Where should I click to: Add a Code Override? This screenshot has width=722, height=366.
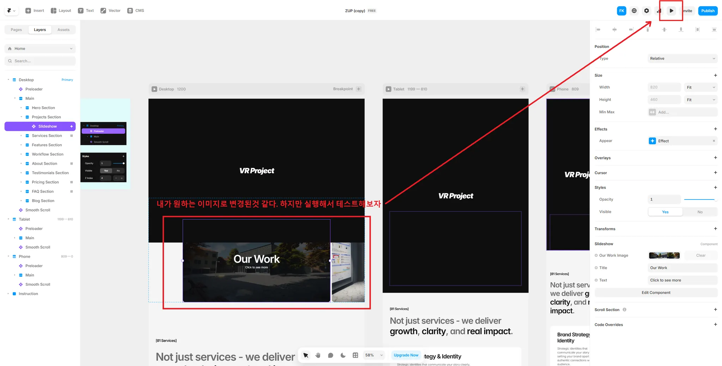pos(715,324)
